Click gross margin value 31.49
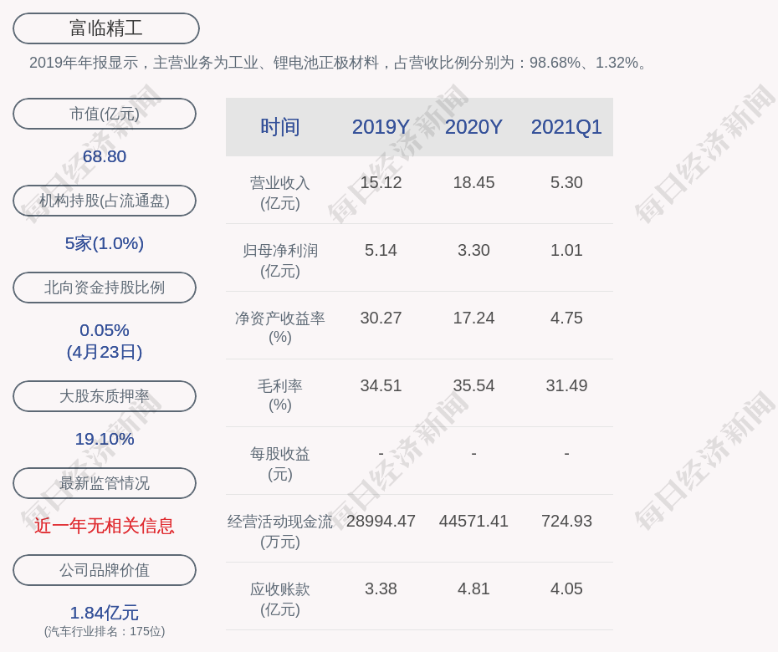The height and width of the screenshot is (652, 778). click(566, 385)
